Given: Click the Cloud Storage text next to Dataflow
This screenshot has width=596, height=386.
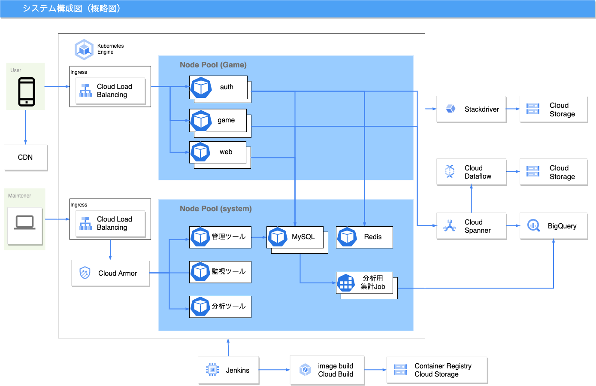Looking at the screenshot, I should [563, 172].
